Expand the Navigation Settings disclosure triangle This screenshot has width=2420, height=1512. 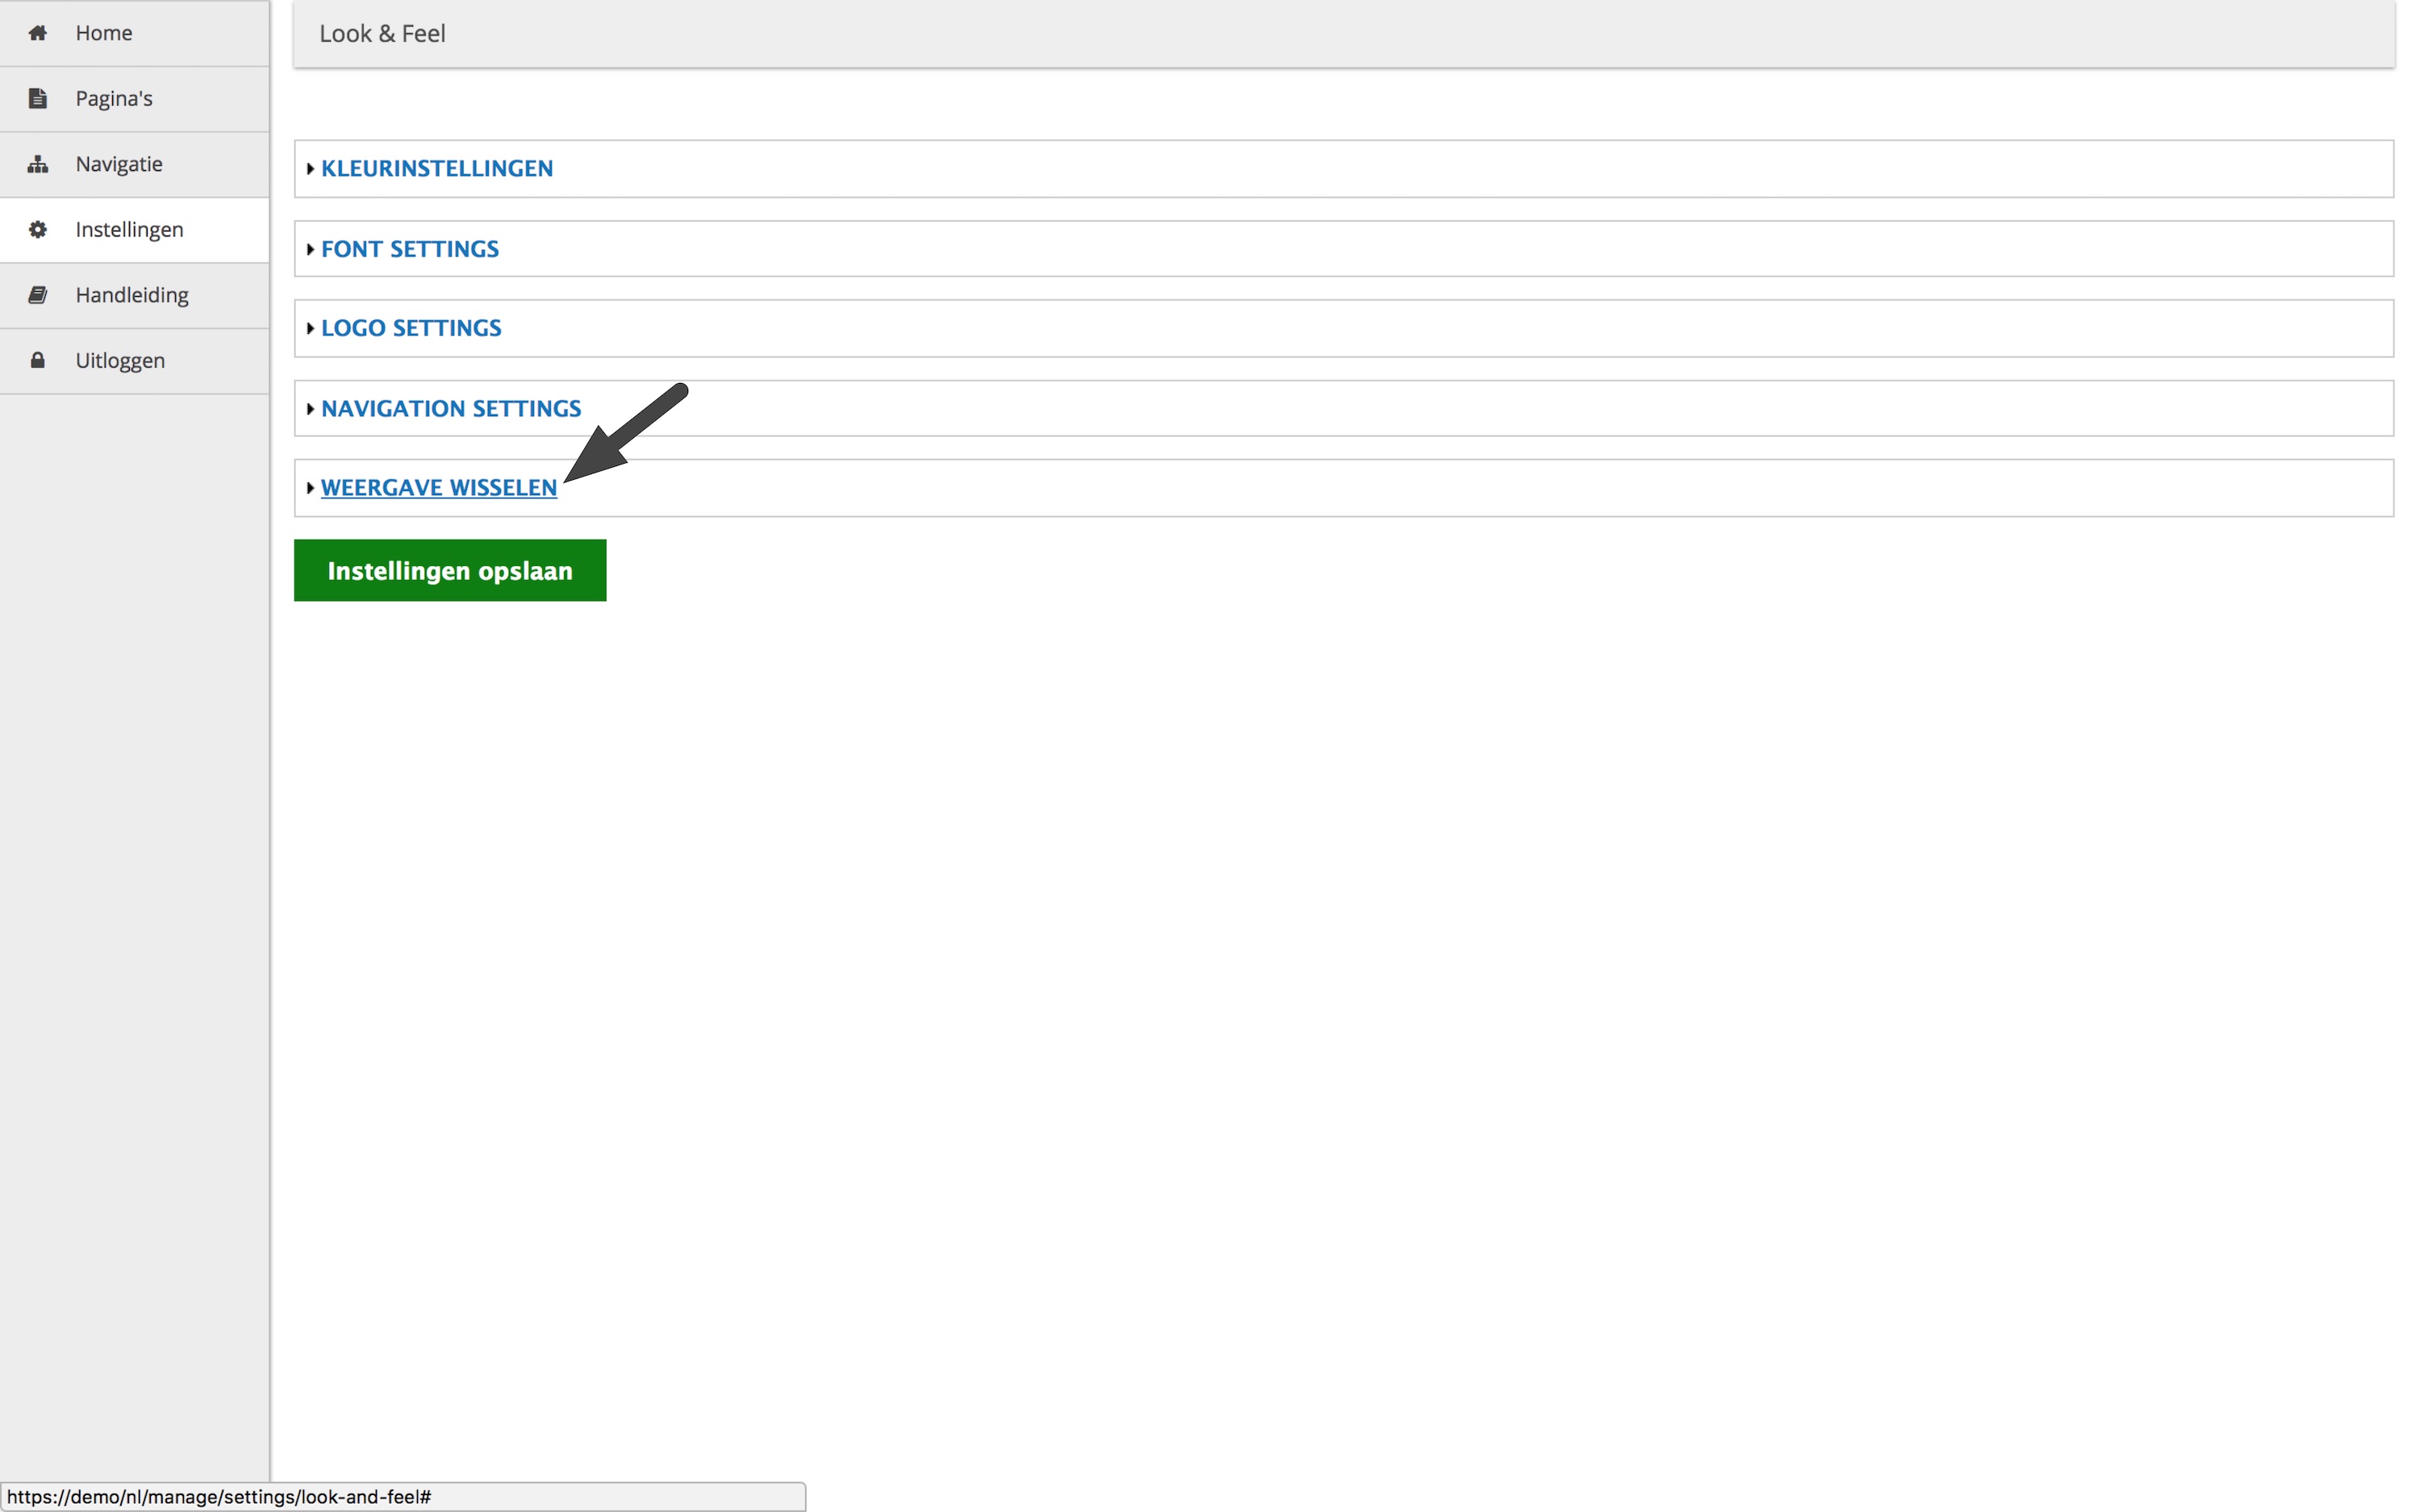(310, 409)
